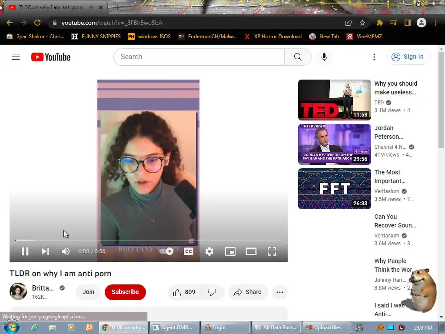This screenshot has height=334, width=445.
Task: Go back in browser
Action: coord(10,23)
